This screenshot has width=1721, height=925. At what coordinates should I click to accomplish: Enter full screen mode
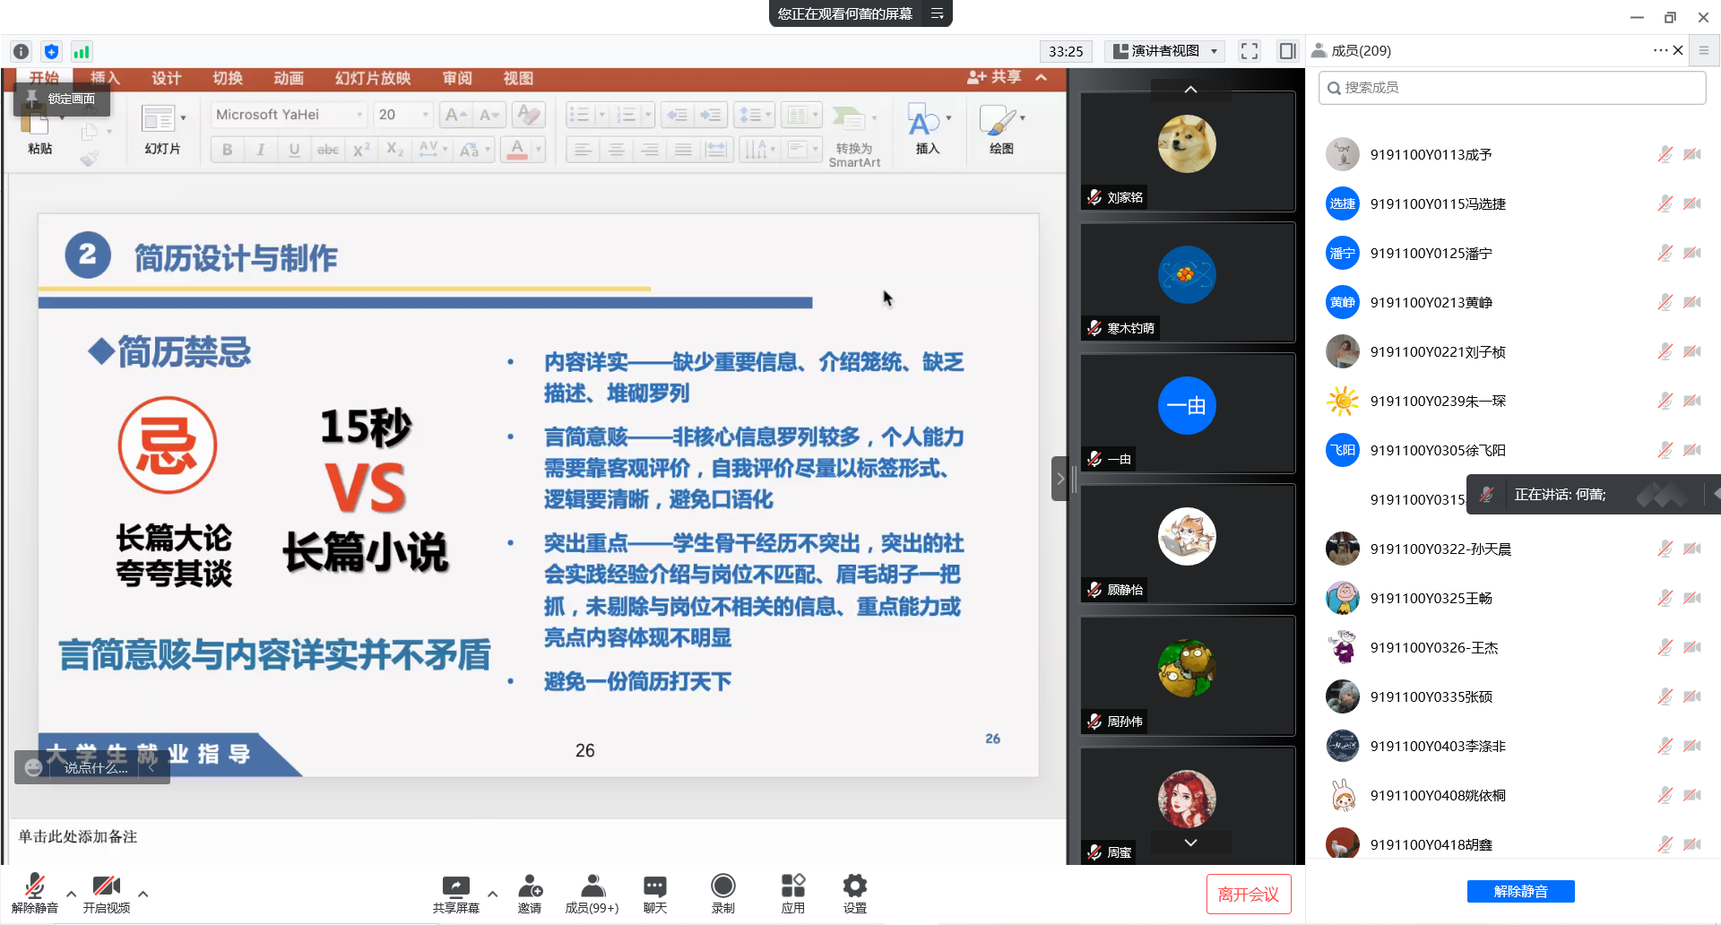coord(1249,51)
